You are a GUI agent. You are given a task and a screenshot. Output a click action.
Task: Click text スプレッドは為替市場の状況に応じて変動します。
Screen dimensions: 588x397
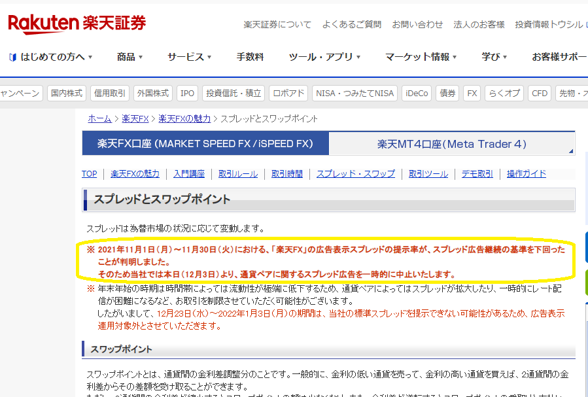coord(176,228)
